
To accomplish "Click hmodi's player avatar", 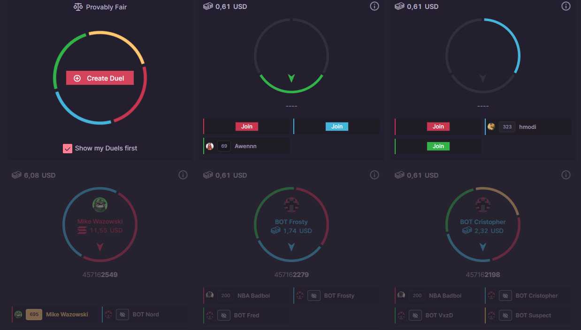I will tap(491, 127).
